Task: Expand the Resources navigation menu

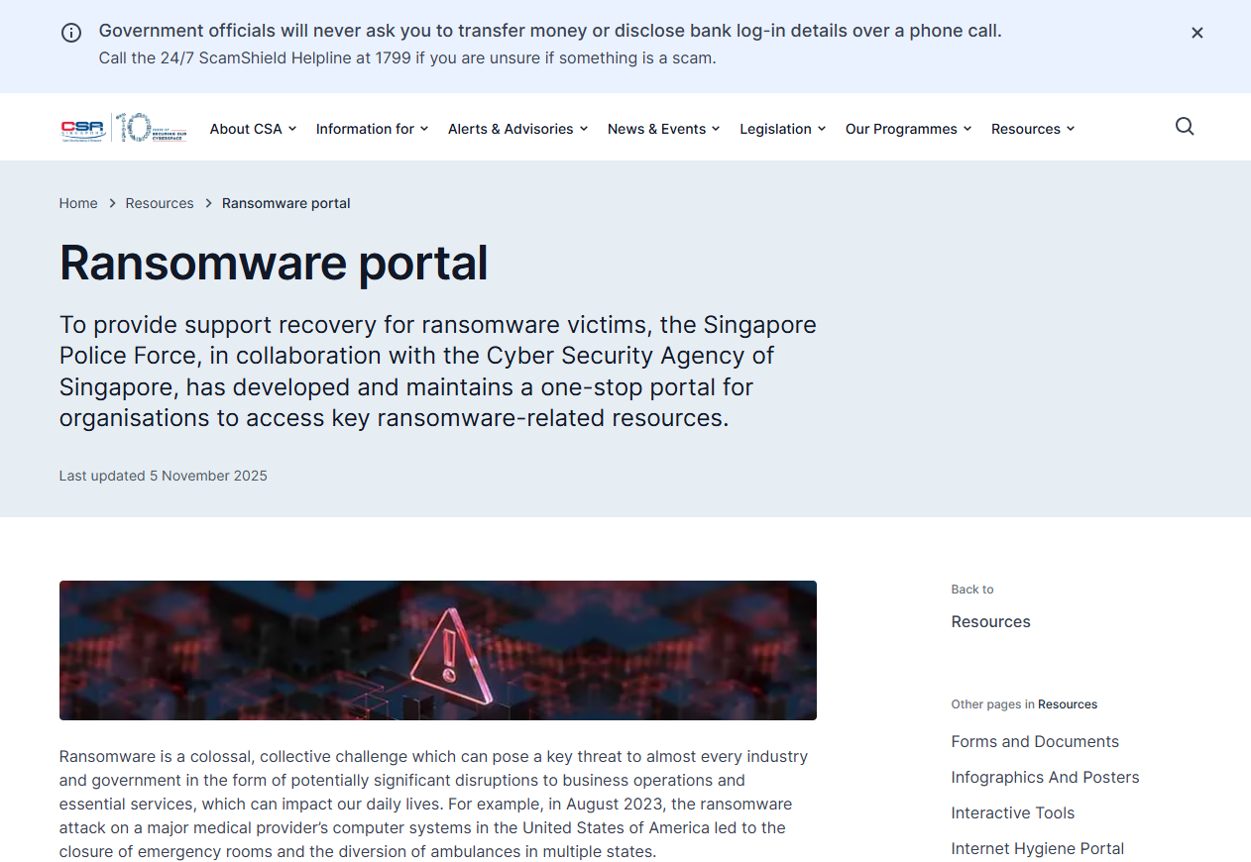Action: pos(1026,129)
